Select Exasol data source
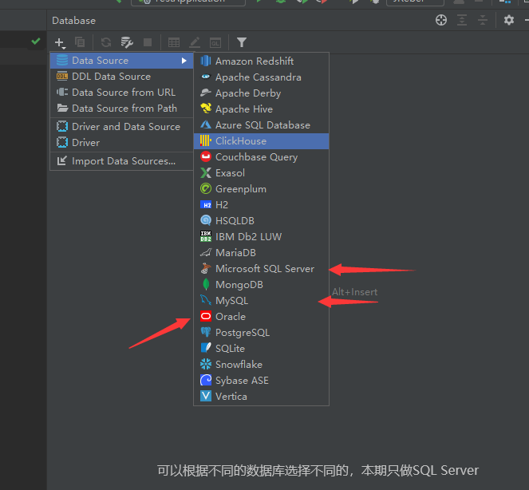 click(x=261, y=173)
